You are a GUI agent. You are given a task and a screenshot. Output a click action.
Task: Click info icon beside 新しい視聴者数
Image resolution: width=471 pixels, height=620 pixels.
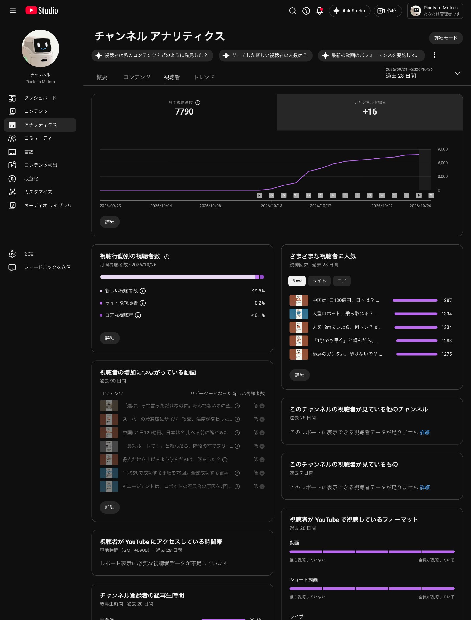tap(142, 291)
